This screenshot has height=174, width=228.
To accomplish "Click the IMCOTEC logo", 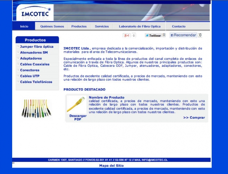I will click(x=35, y=13).
